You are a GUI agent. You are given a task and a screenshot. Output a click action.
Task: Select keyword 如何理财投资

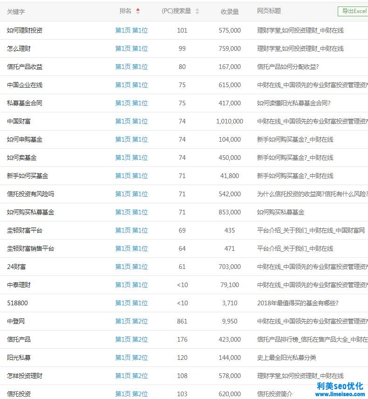coord(25,30)
